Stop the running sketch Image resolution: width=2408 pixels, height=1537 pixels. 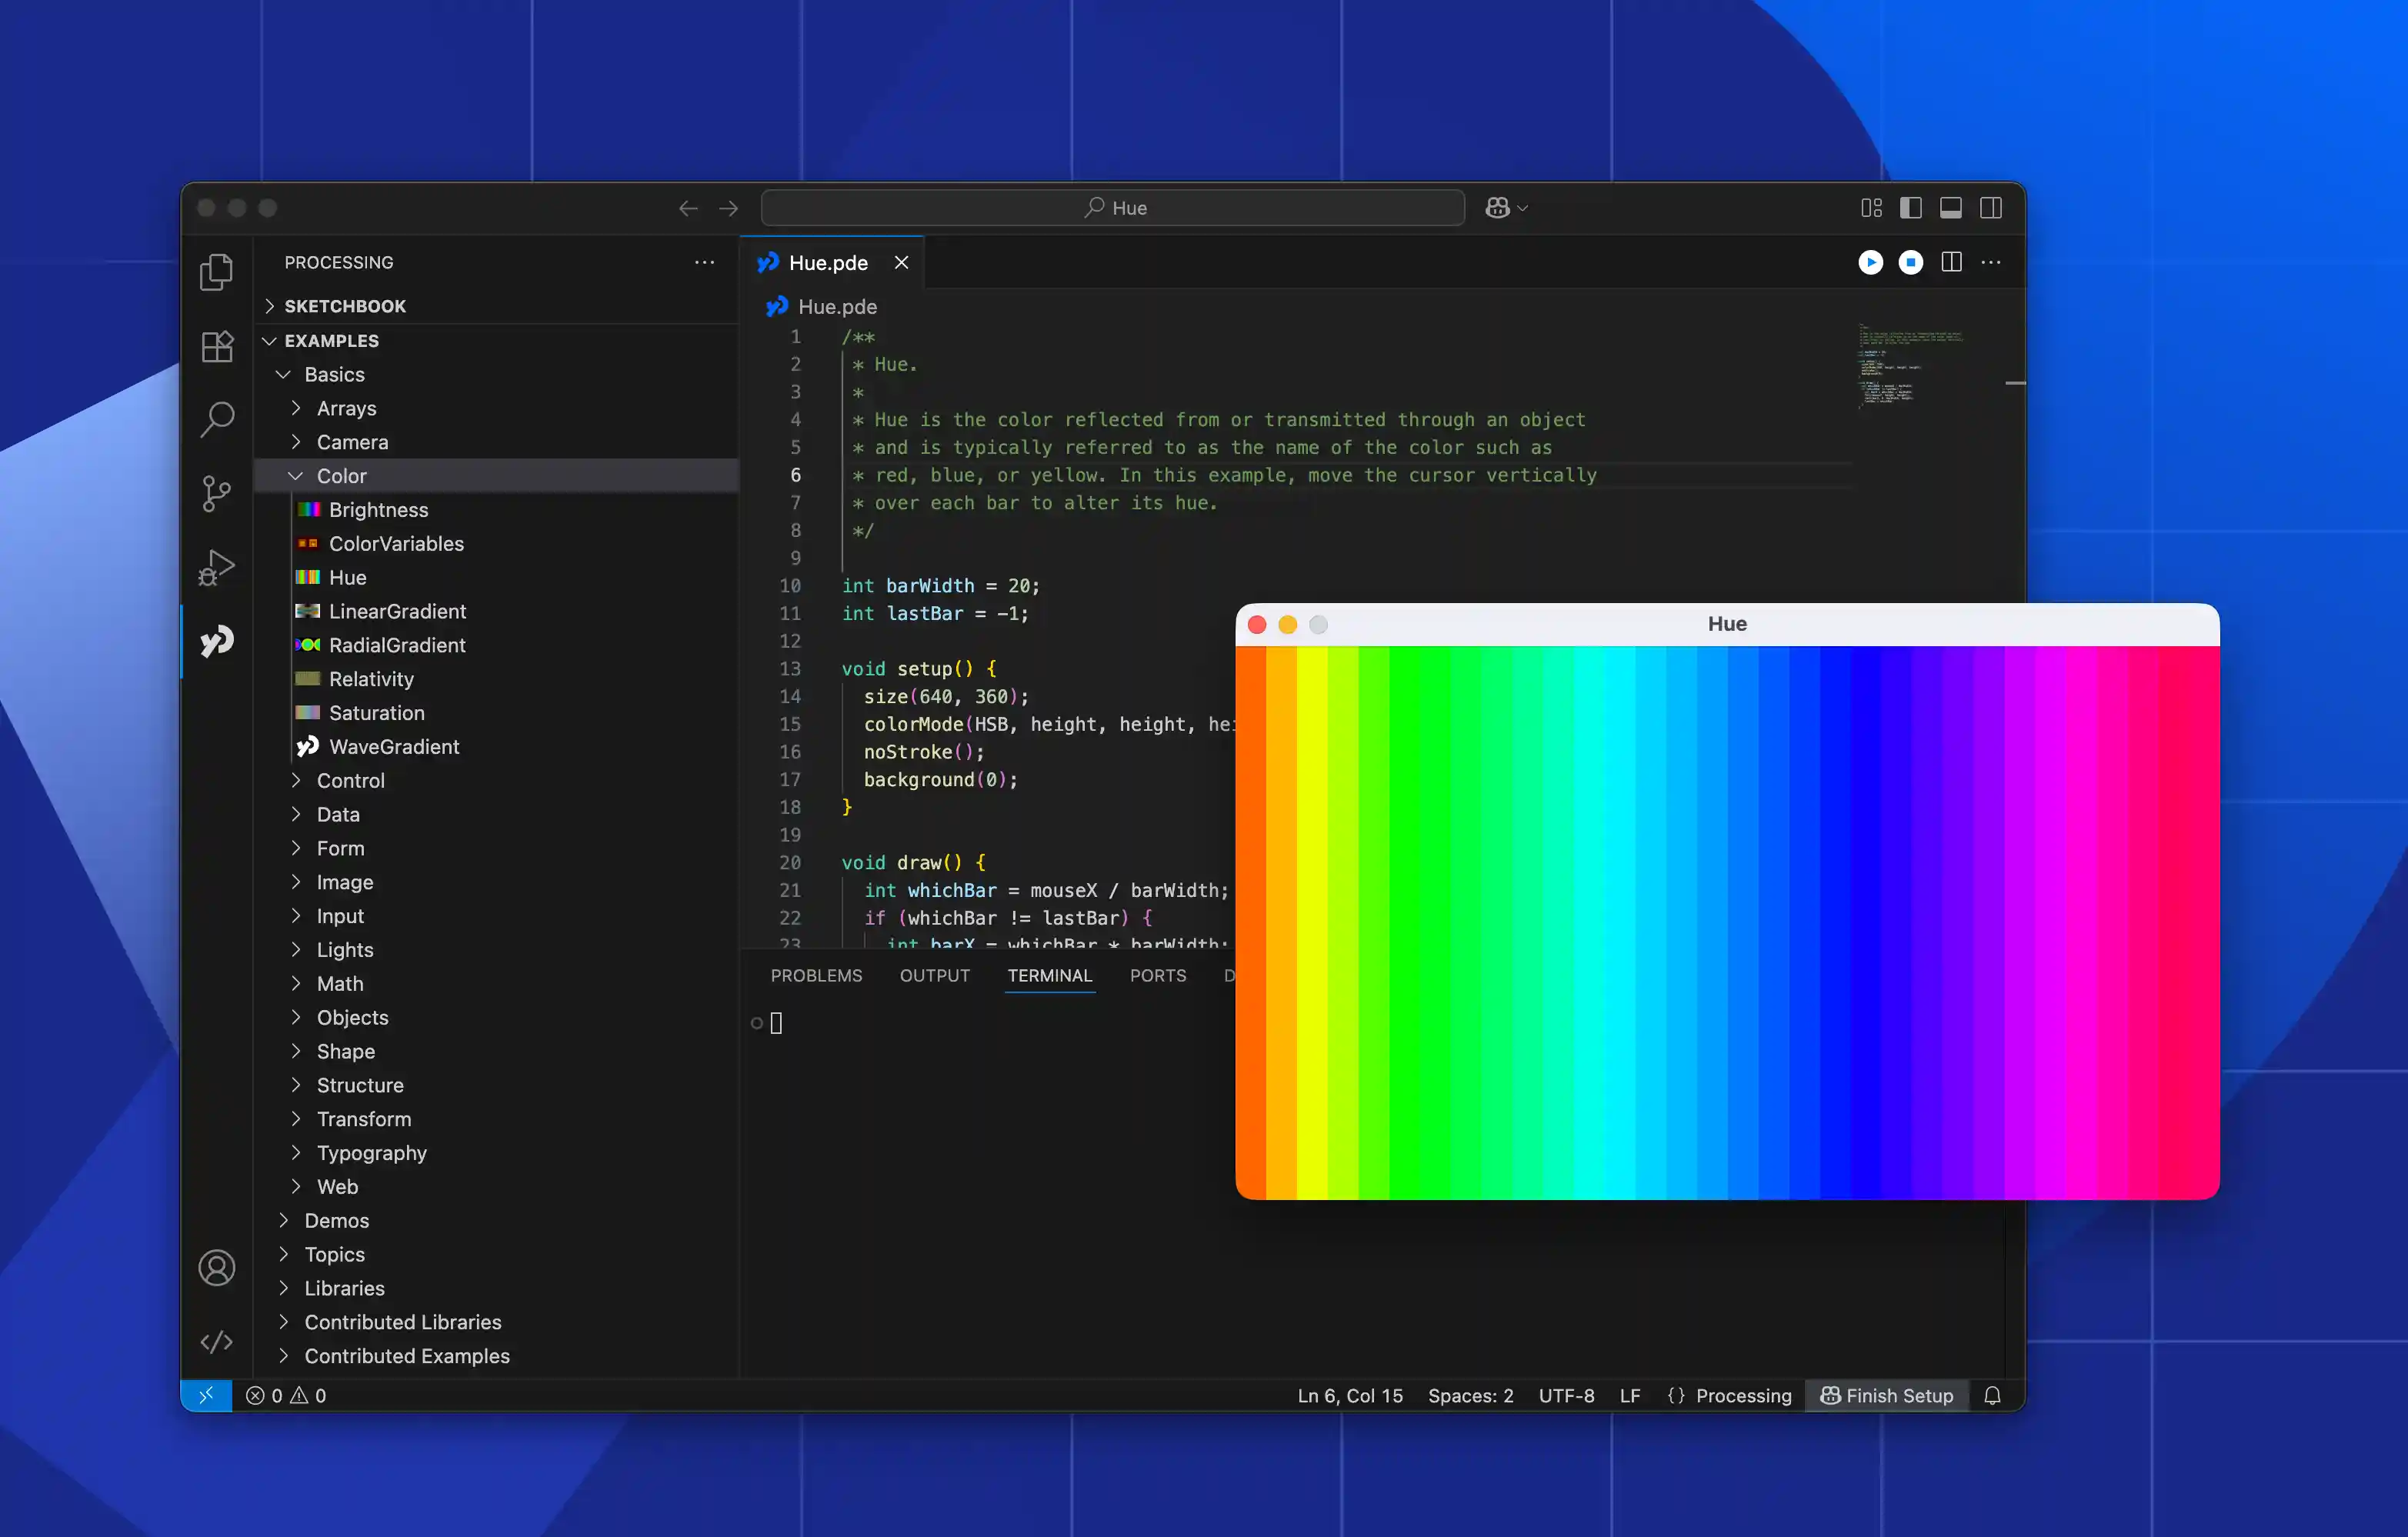tap(1911, 262)
